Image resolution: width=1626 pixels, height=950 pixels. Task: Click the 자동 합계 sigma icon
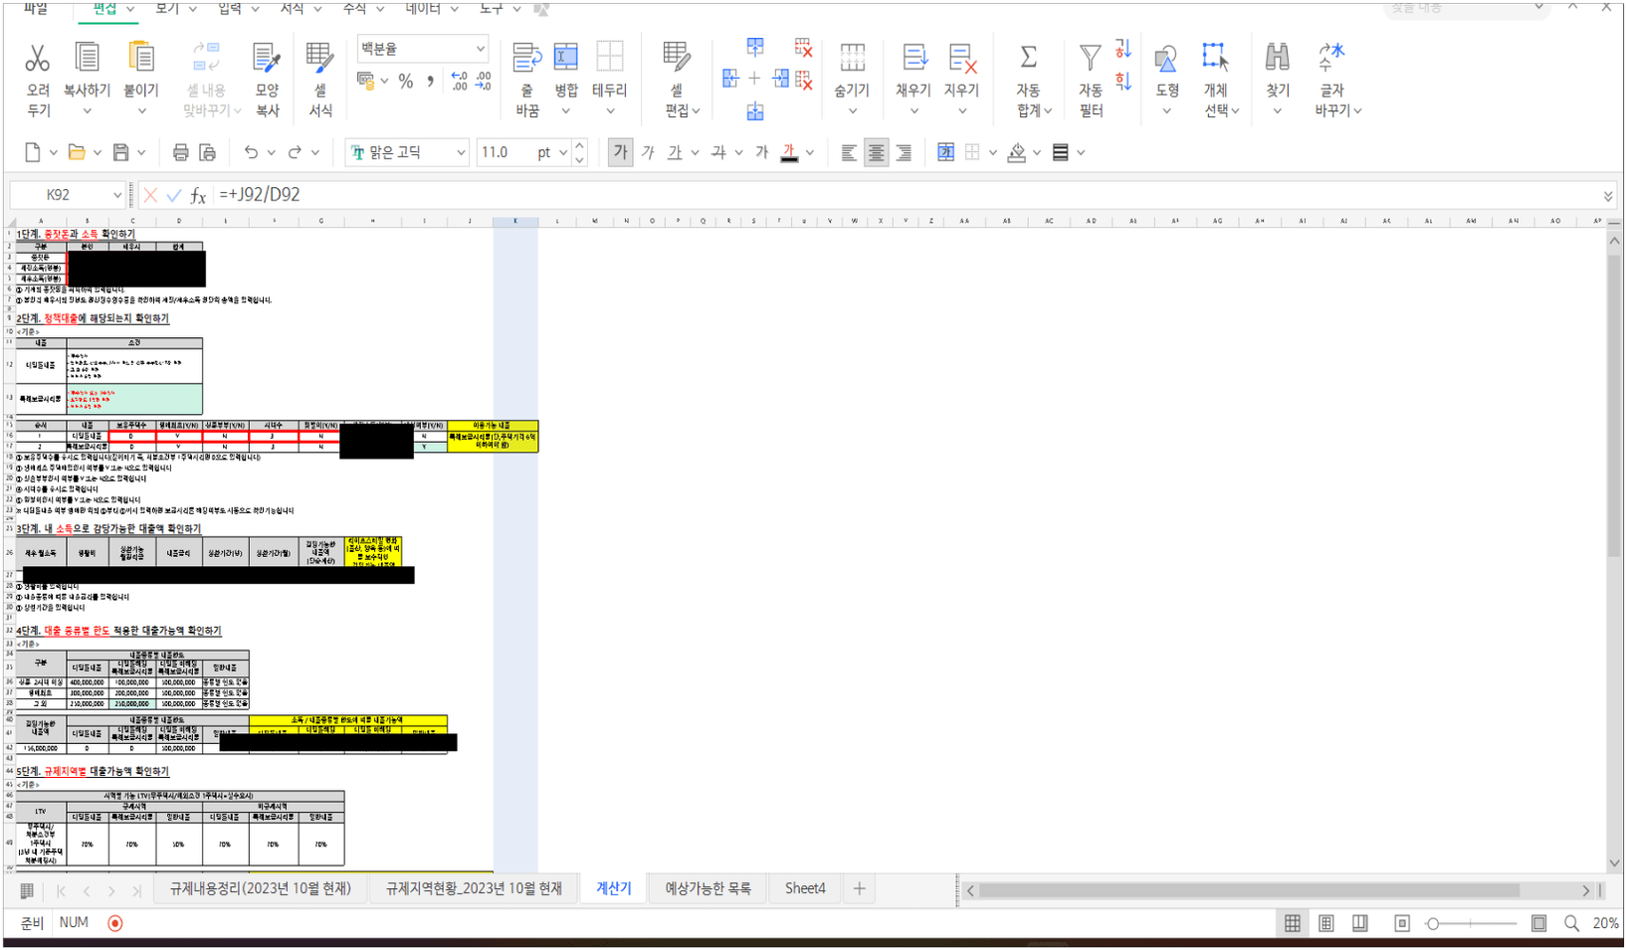coord(1029,58)
